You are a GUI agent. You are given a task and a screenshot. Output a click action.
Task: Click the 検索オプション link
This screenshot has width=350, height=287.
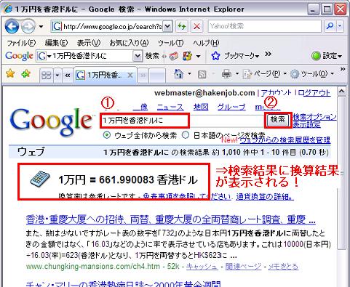(315, 117)
